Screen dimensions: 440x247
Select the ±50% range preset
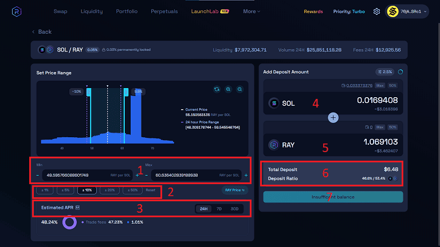click(x=132, y=190)
